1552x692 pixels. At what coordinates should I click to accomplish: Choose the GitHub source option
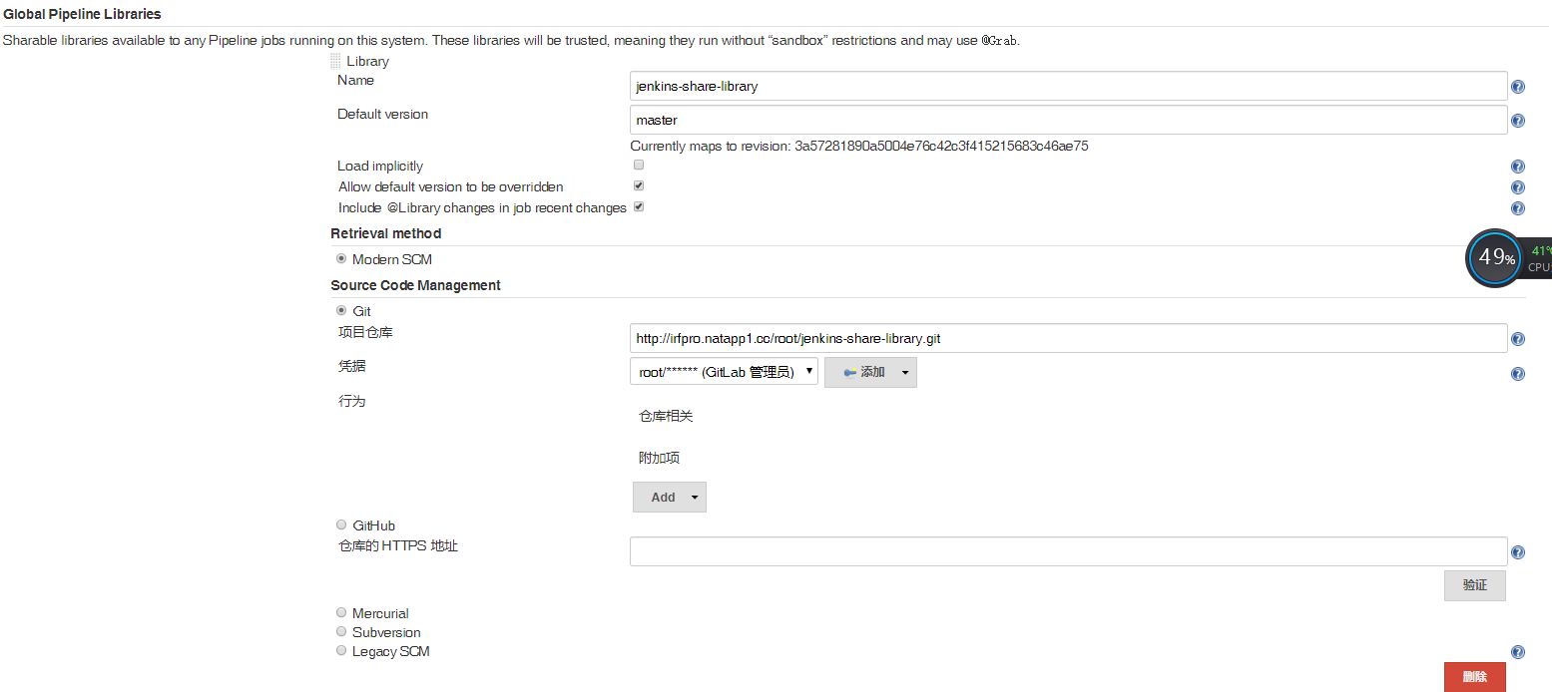point(341,524)
